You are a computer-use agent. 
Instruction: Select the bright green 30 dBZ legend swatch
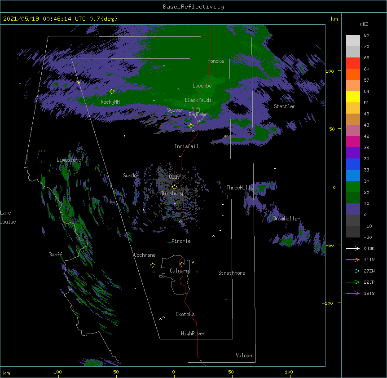click(x=353, y=187)
